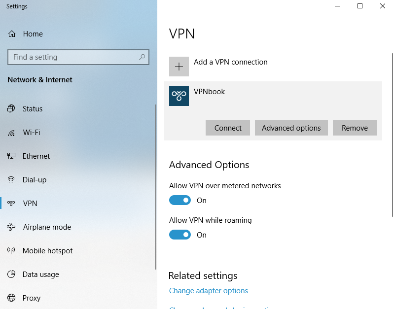Click the Home icon in sidebar
Image resolution: width=394 pixels, height=309 pixels.
tap(12, 34)
